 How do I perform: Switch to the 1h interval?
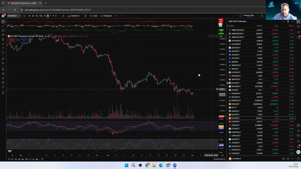pyautogui.click(x=45, y=16)
